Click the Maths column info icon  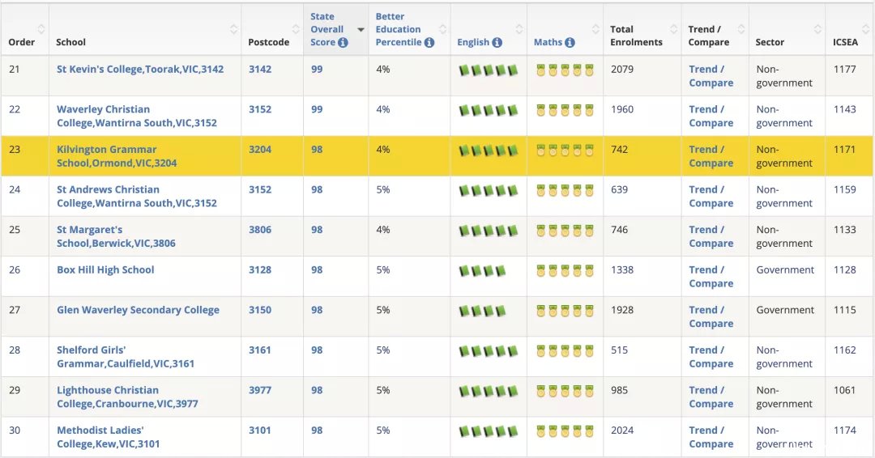pyautogui.click(x=570, y=42)
